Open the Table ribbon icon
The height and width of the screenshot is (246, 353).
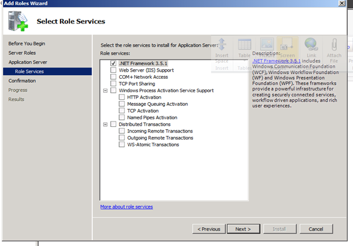244,44
